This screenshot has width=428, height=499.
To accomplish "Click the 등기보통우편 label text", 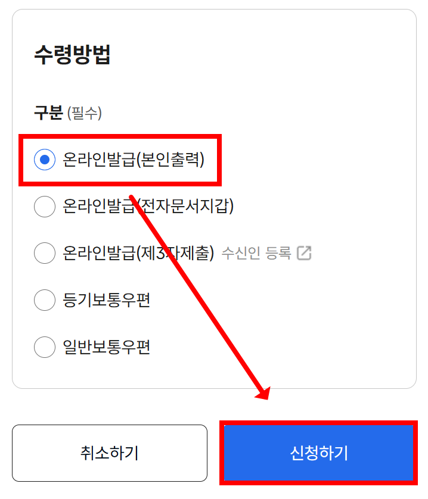I will pyautogui.click(x=107, y=300).
